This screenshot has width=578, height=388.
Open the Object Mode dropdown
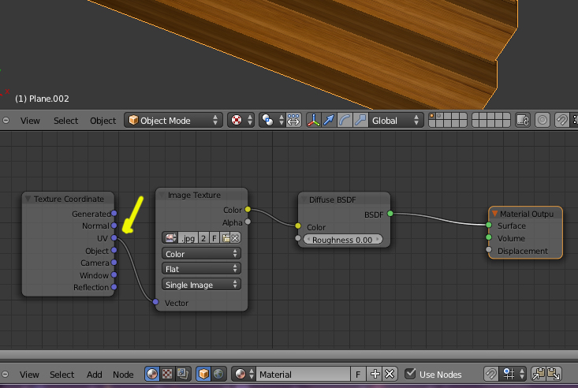pyautogui.click(x=173, y=120)
